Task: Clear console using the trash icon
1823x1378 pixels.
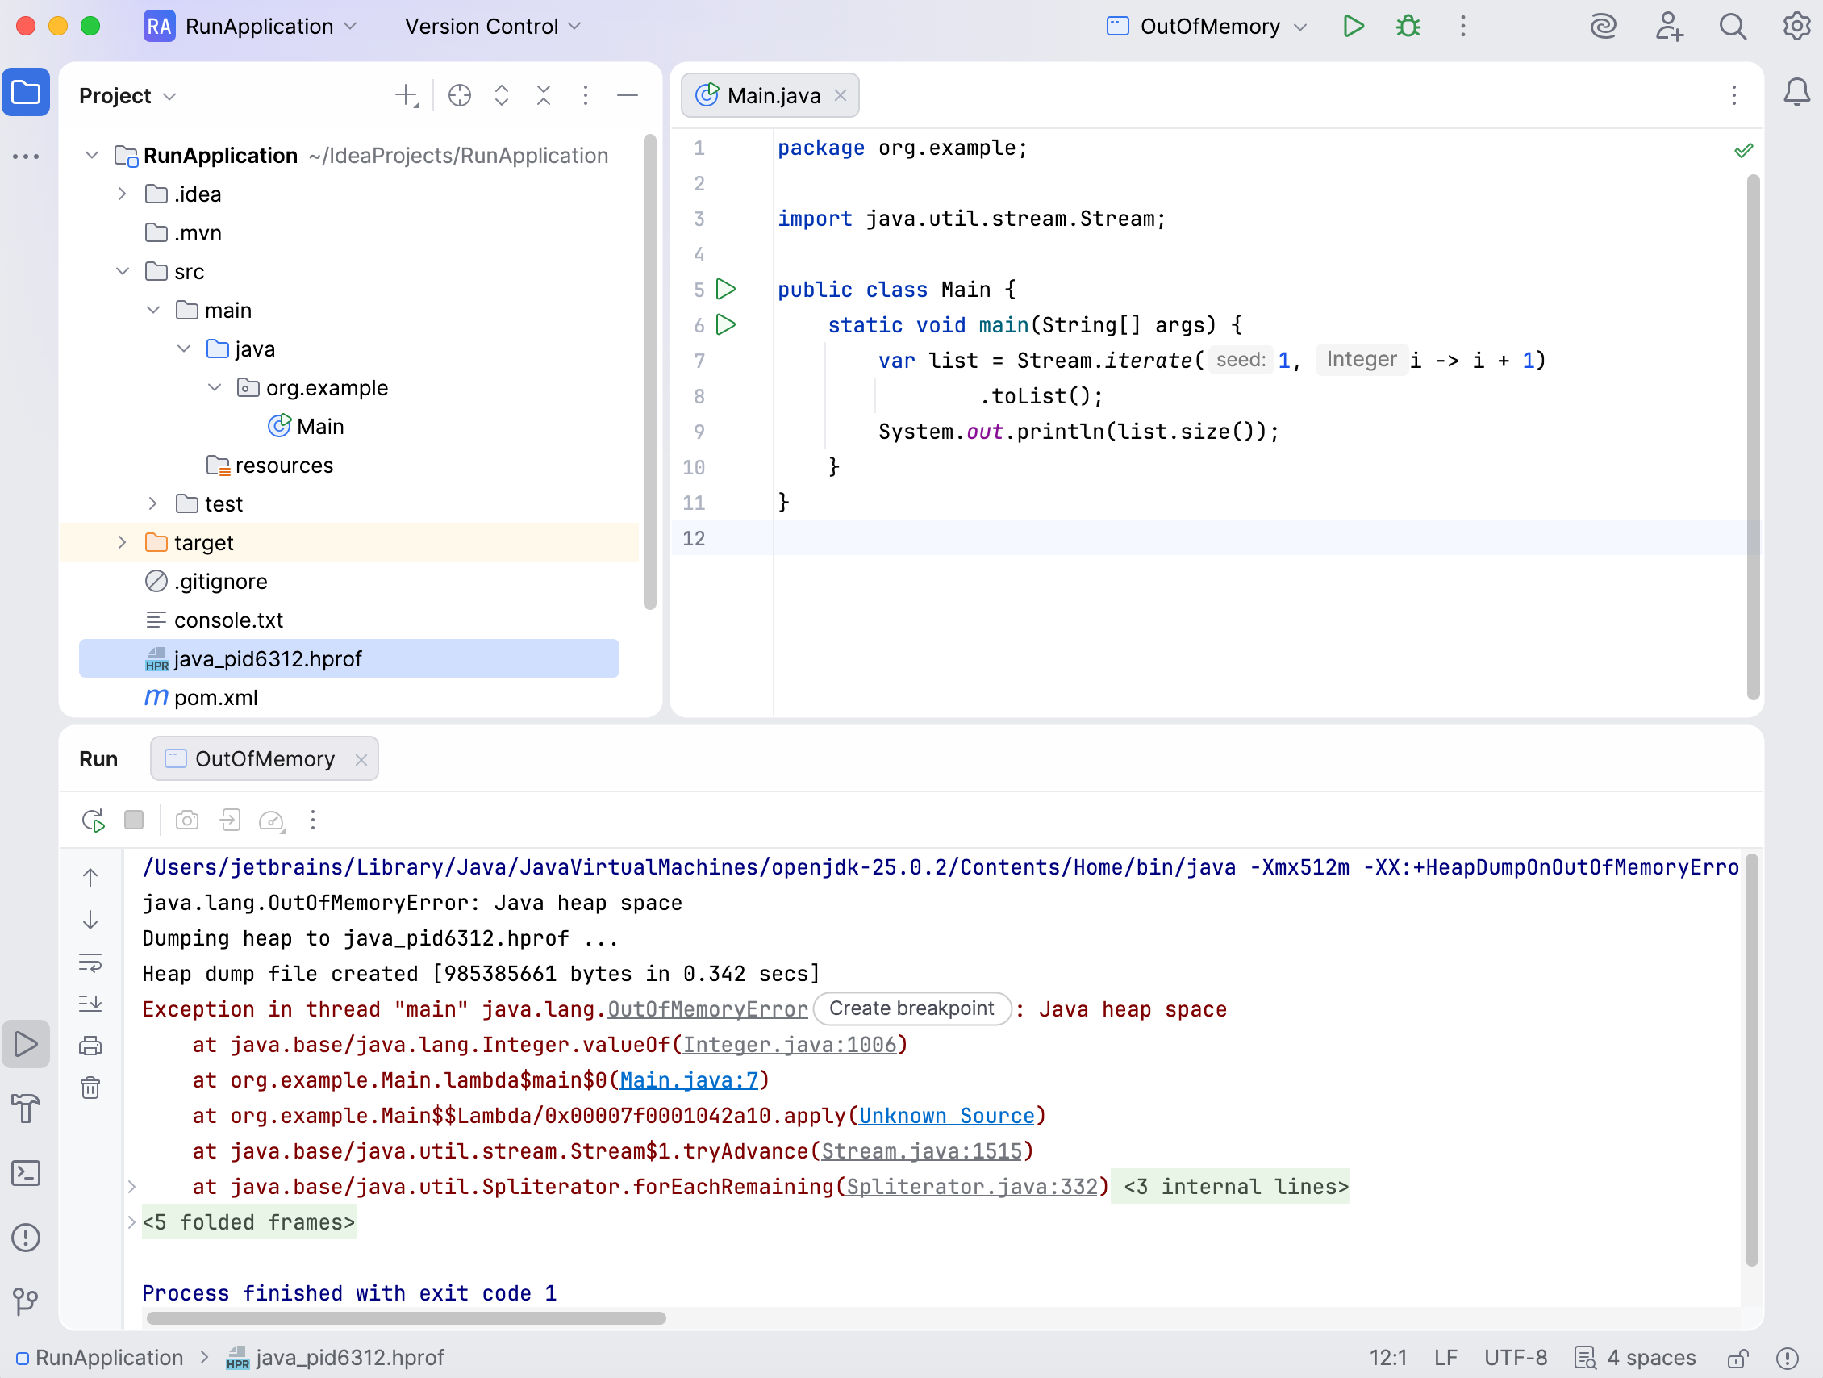Action: click(90, 1088)
